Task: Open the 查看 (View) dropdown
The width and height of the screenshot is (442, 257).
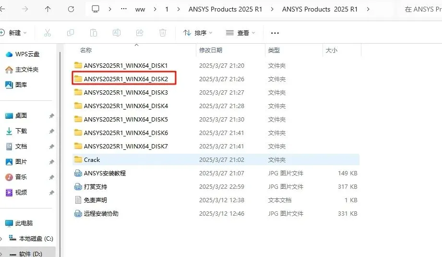Action: click(240, 33)
